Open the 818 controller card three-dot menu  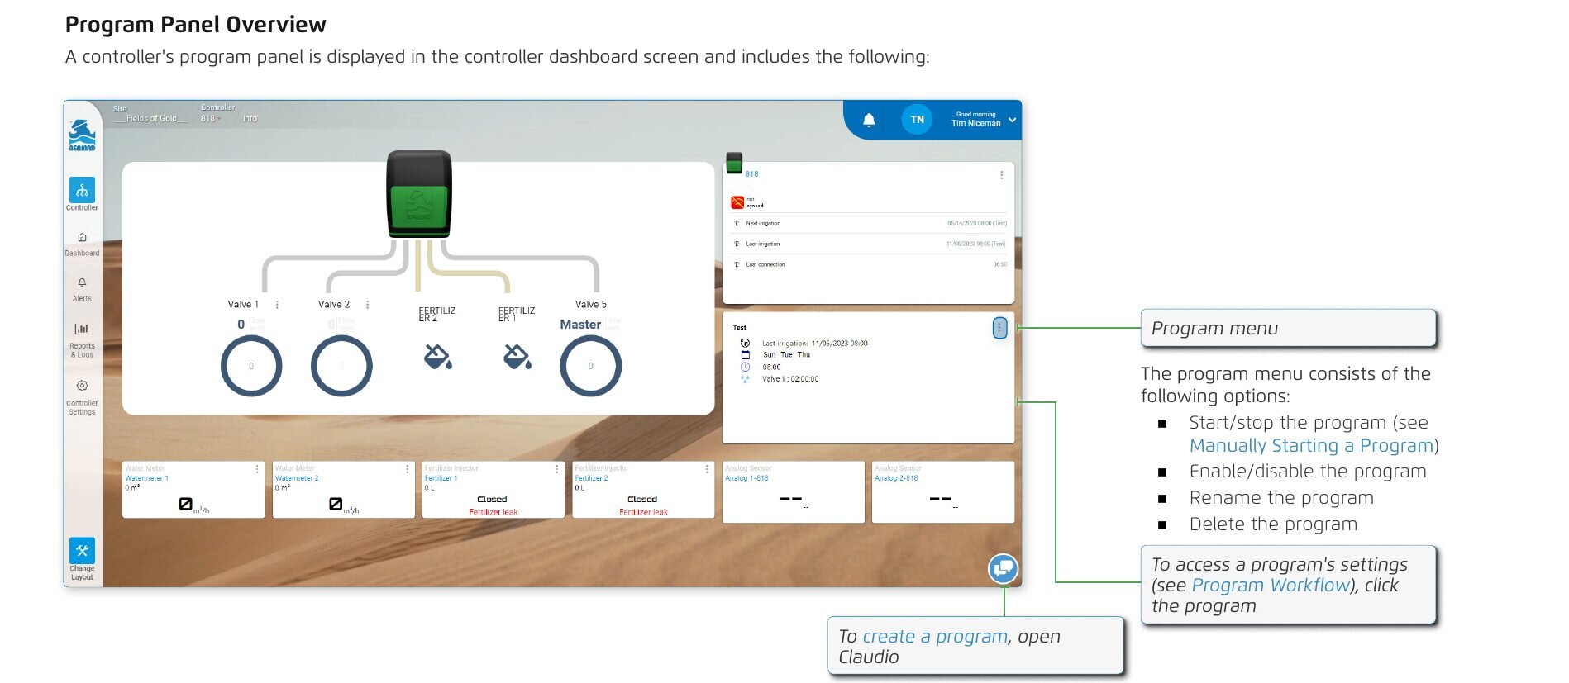click(x=1001, y=175)
